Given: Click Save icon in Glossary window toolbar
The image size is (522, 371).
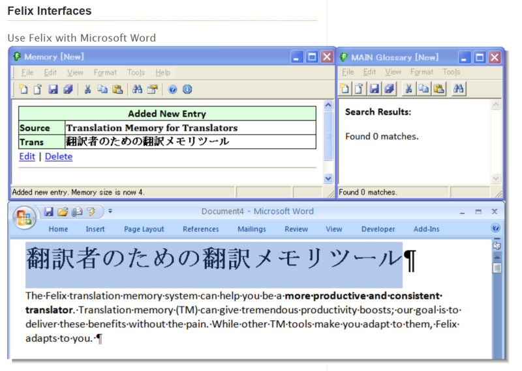Looking at the screenshot, I should click(374, 89).
